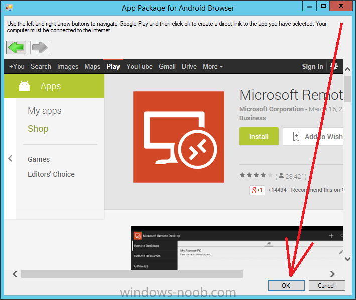
Task: Click the Sign in link
Action: point(312,67)
